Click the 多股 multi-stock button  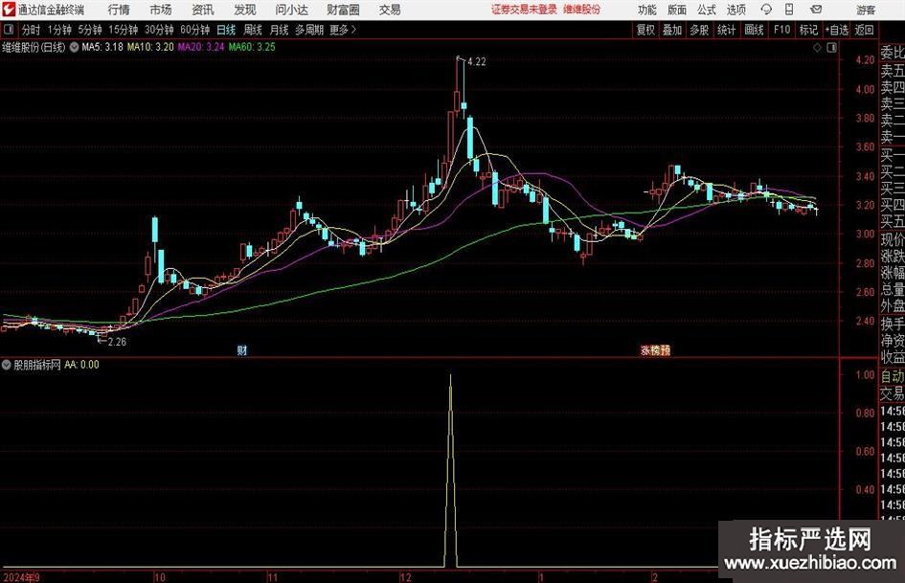click(x=699, y=30)
